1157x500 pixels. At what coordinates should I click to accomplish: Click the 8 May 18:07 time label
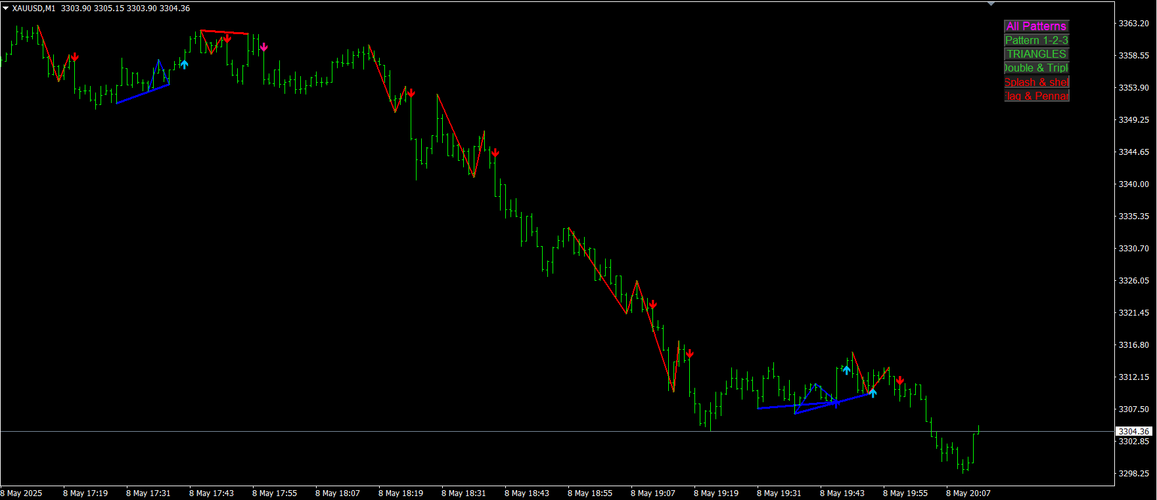click(338, 493)
